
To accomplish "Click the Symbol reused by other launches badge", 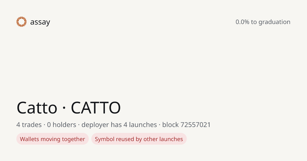I will pos(139,139).
